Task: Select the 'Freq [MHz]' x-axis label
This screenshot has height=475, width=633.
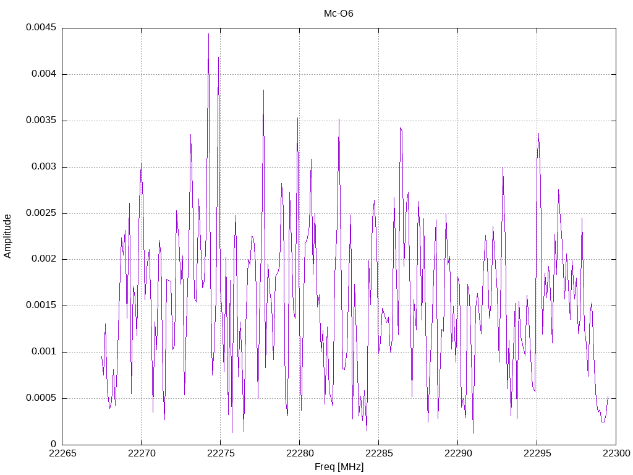Action: coord(339,467)
